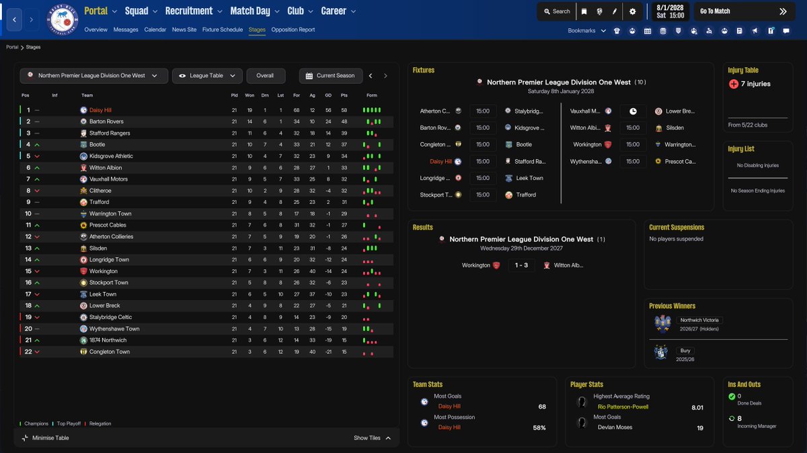Screen dimensions: 807x453
Task: Open the shirt bookmark shortcut
Action: click(617, 30)
